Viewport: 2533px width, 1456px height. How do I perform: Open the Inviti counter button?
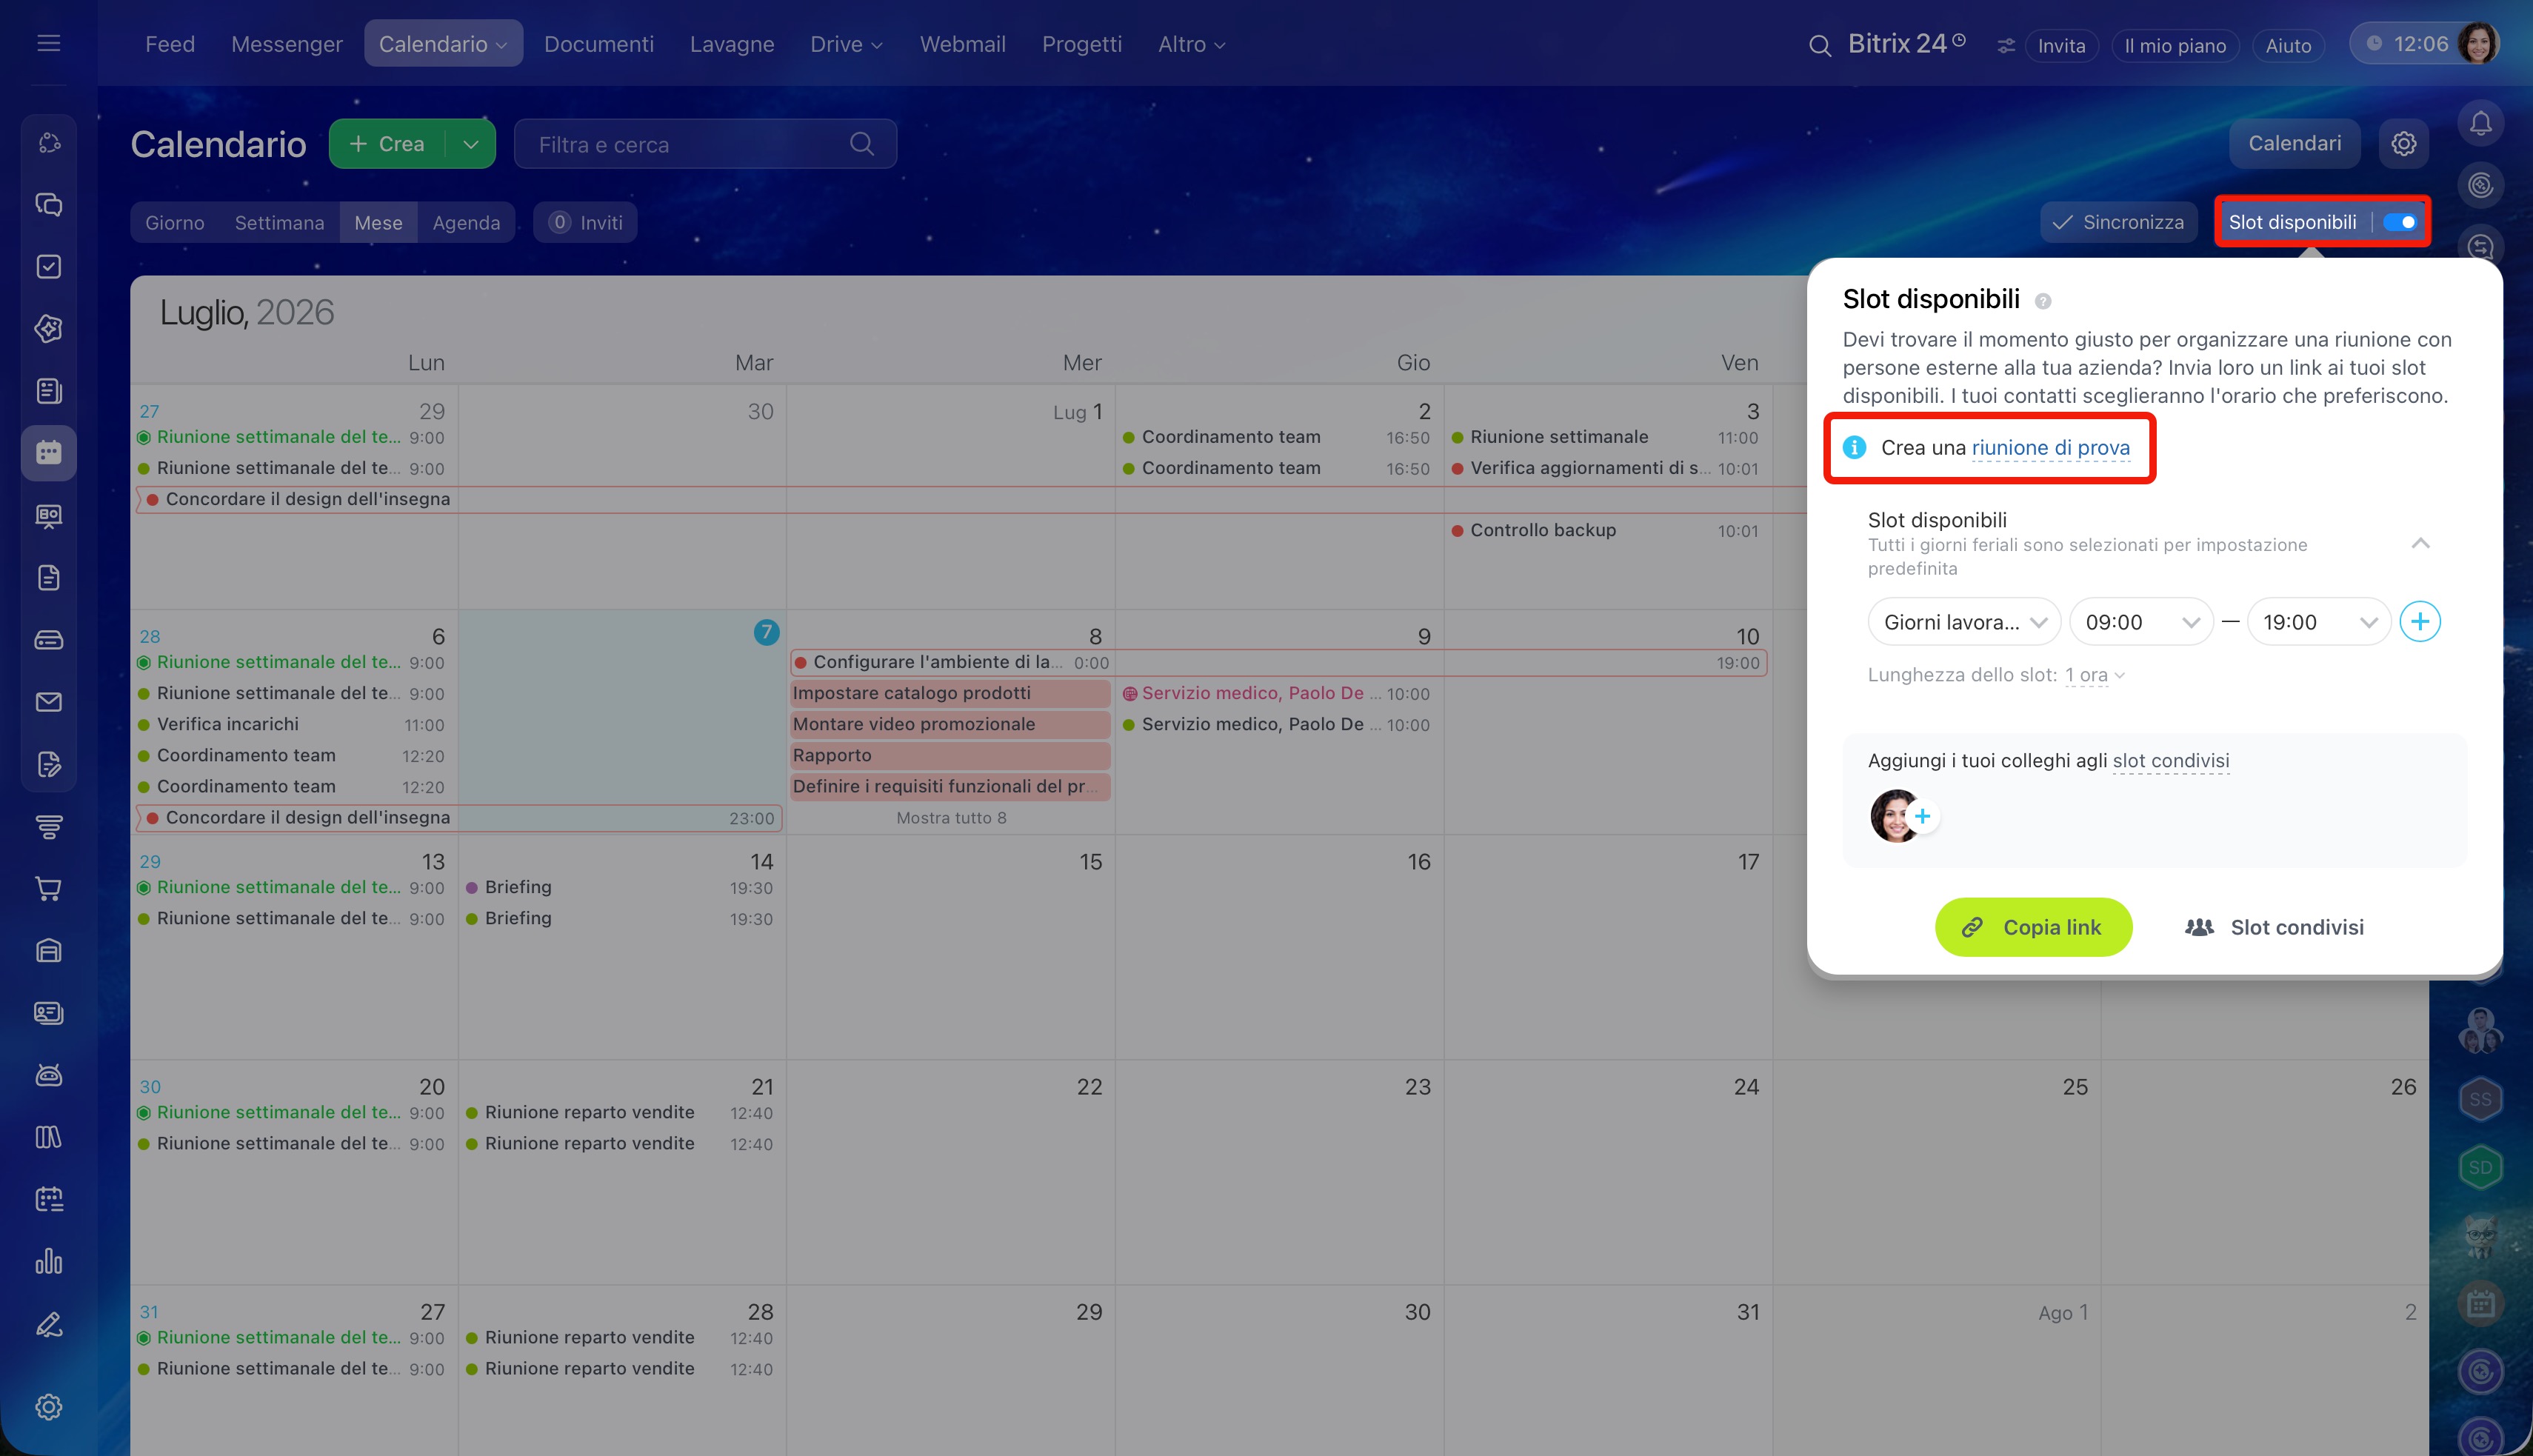(x=585, y=222)
